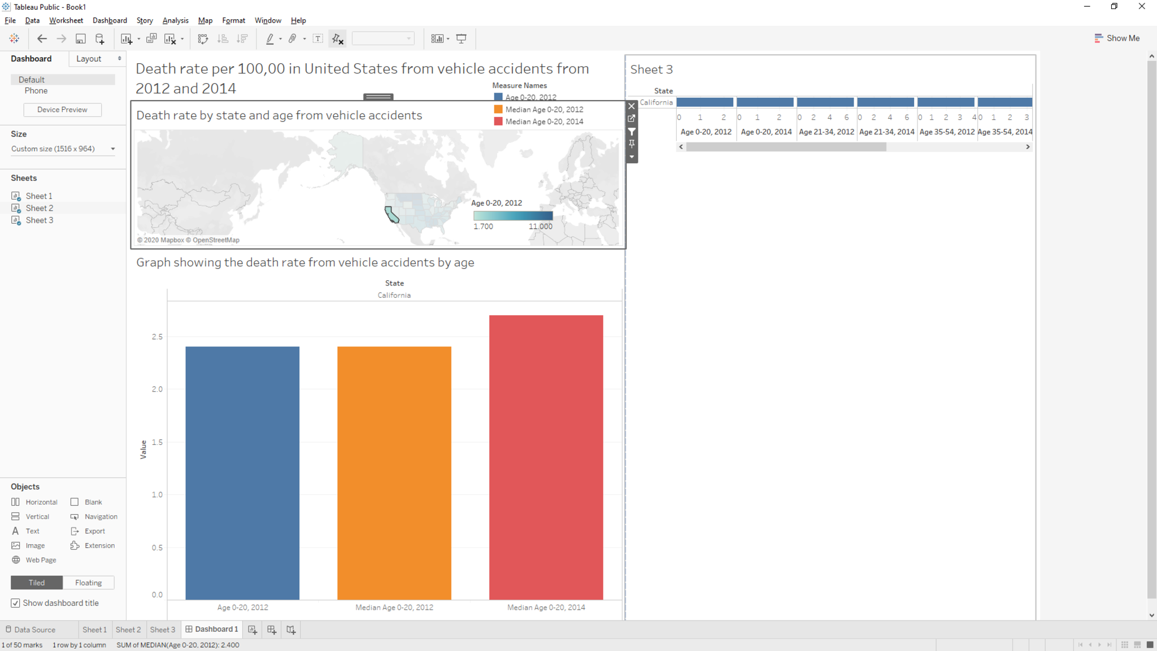This screenshot has height=651, width=1157.
Task: Click Use as Filter funnel icon
Action: (x=632, y=131)
